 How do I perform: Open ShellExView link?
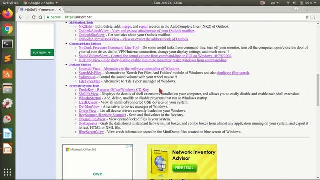click(89, 94)
